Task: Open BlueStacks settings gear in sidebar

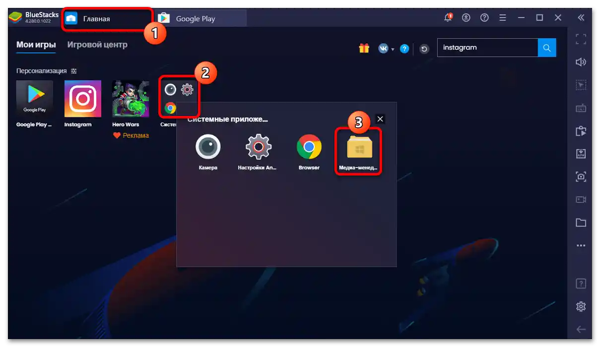Action: [x=581, y=306]
